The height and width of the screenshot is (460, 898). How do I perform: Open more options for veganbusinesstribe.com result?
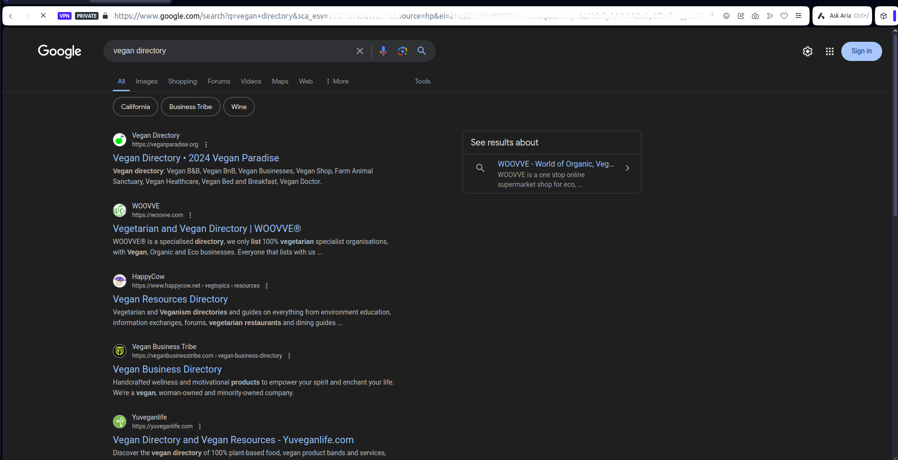click(289, 356)
